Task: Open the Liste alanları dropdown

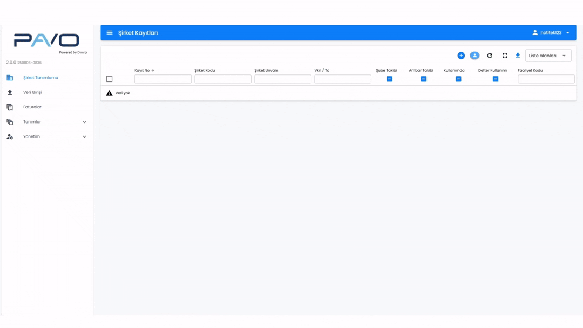Action: pos(548,56)
